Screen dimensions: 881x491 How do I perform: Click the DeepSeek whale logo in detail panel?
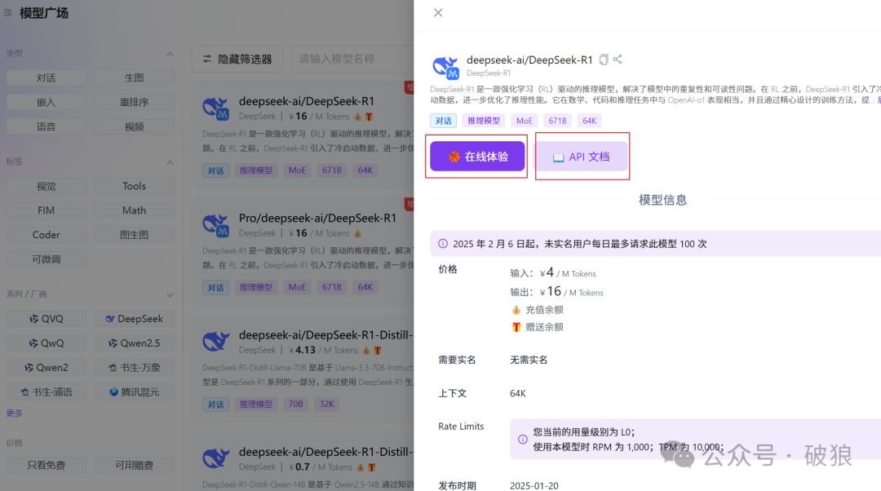[445, 68]
